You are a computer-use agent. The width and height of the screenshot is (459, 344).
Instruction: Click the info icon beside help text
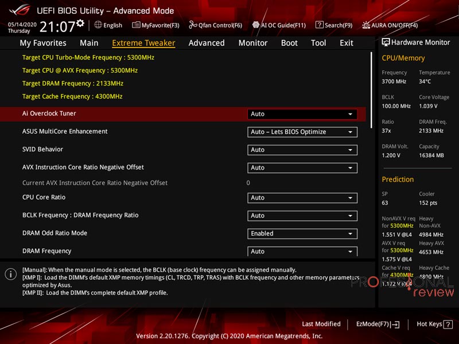coord(11,275)
